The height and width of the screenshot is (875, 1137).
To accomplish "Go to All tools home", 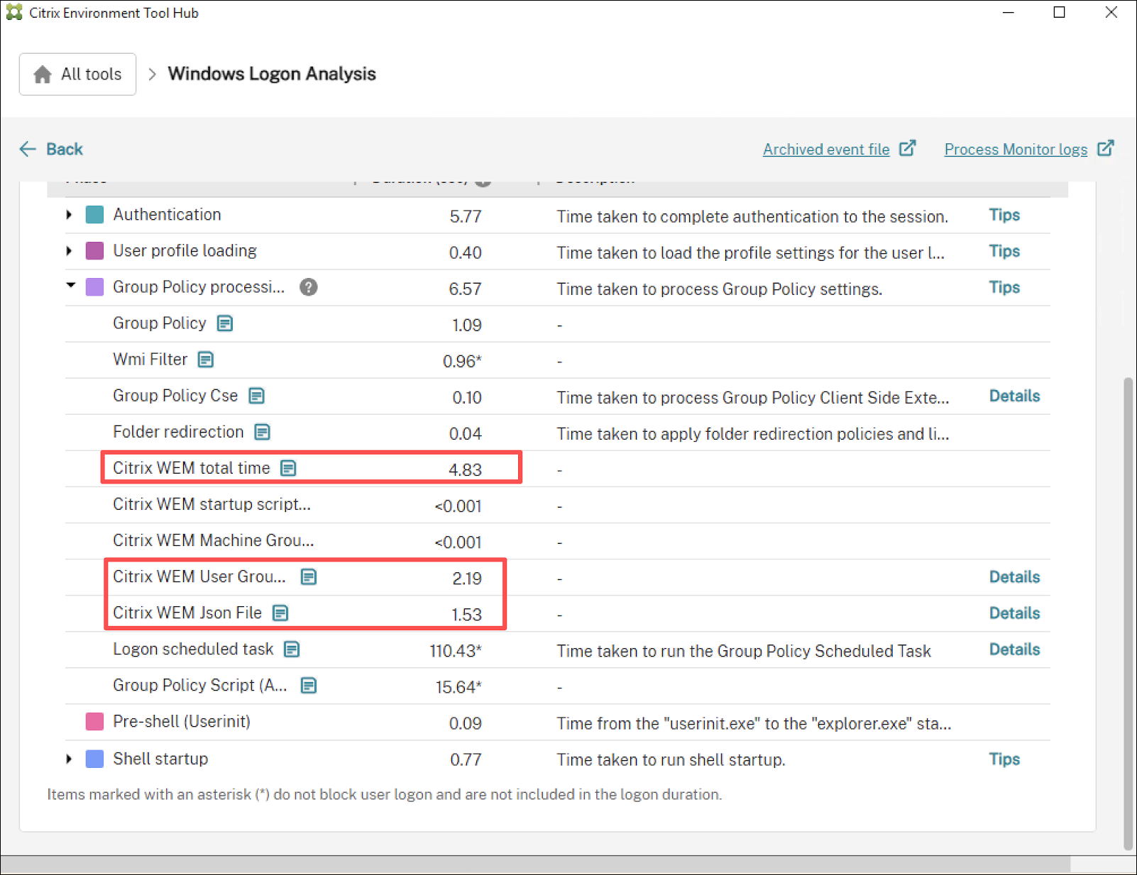I will [x=77, y=74].
